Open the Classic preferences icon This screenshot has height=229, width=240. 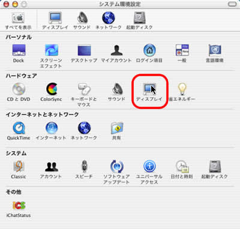[19, 166]
